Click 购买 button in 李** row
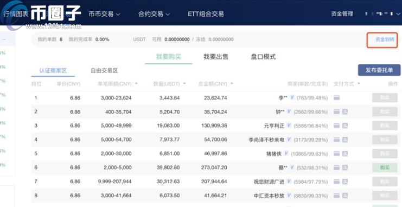The height and width of the screenshot is (207, 402). pyautogui.click(x=385, y=98)
